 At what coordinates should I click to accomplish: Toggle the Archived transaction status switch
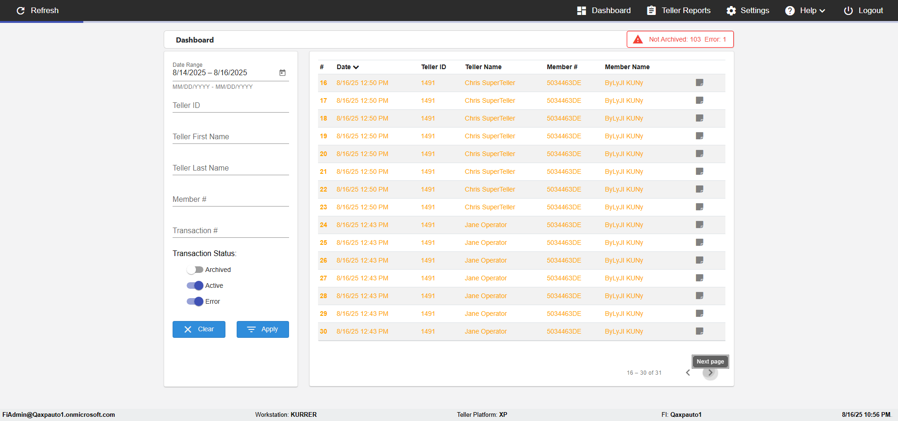pos(195,270)
